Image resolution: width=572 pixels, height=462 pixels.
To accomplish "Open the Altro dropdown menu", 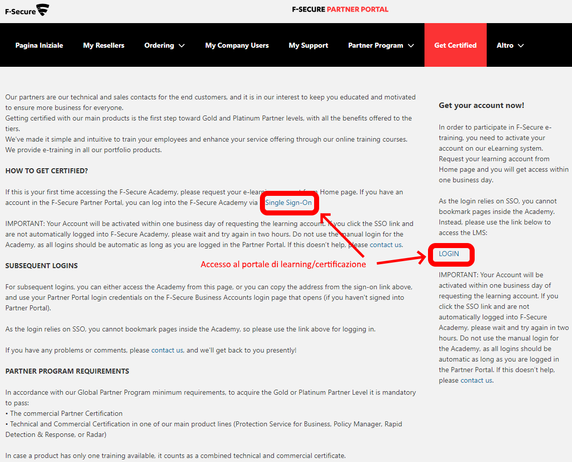I will (510, 45).
